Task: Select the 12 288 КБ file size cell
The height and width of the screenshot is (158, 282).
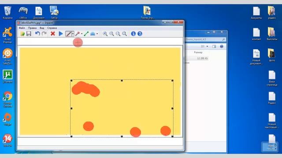Action: (202, 58)
